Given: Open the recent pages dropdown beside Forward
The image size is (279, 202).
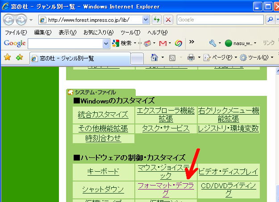Looking at the screenshot, I should 31,20.
